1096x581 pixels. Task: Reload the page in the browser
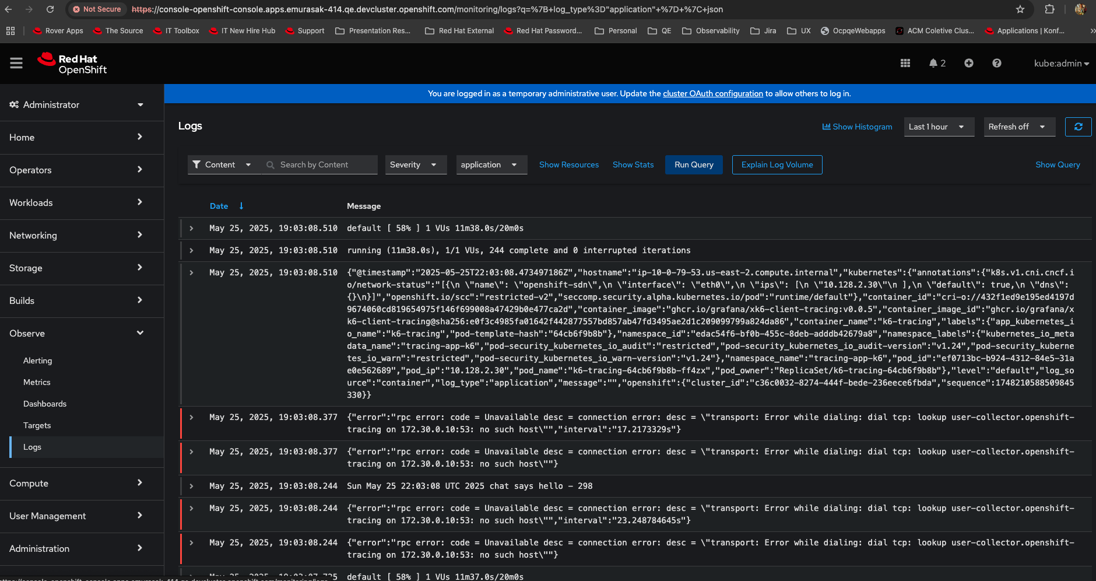pyautogui.click(x=50, y=9)
